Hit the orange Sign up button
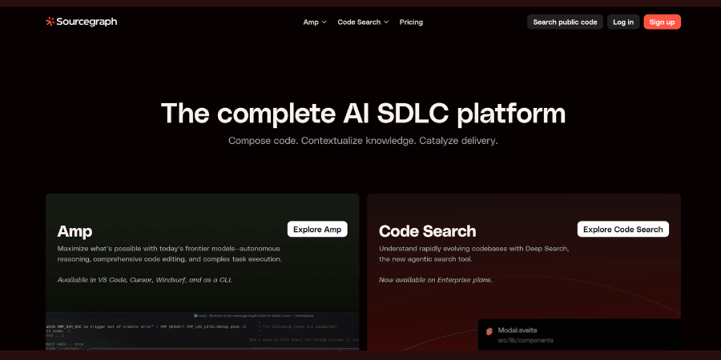The image size is (721, 360). pyautogui.click(x=662, y=22)
